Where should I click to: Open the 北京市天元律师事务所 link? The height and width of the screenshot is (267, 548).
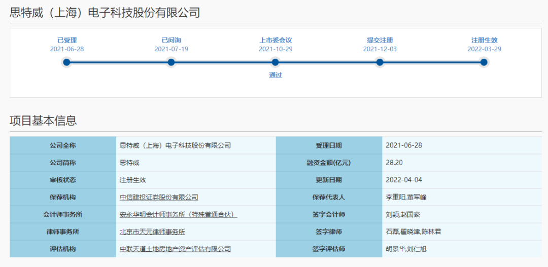pos(152,232)
